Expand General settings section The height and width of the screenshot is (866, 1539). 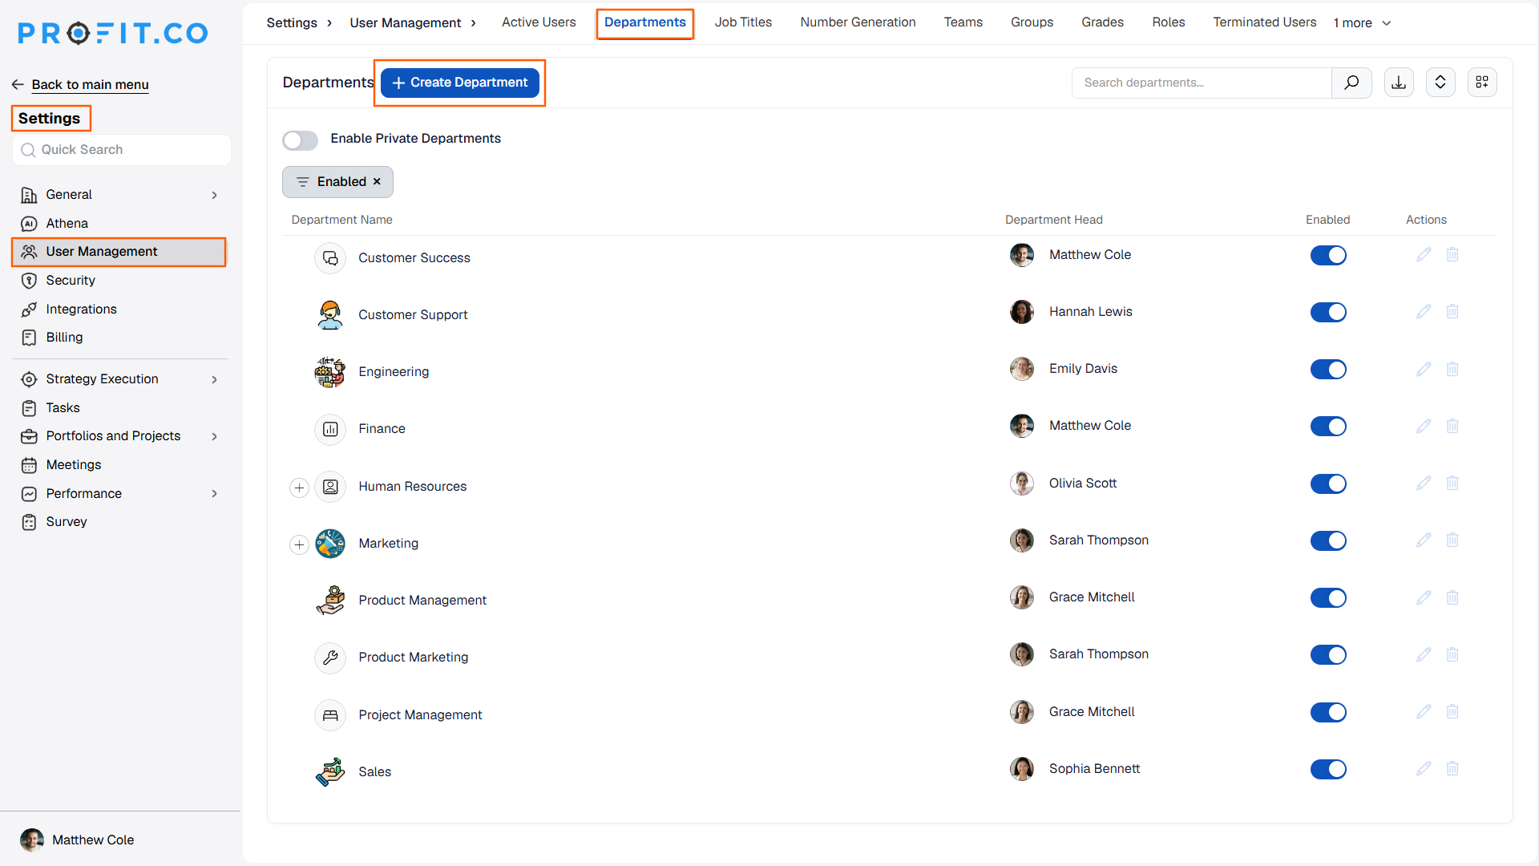(214, 195)
